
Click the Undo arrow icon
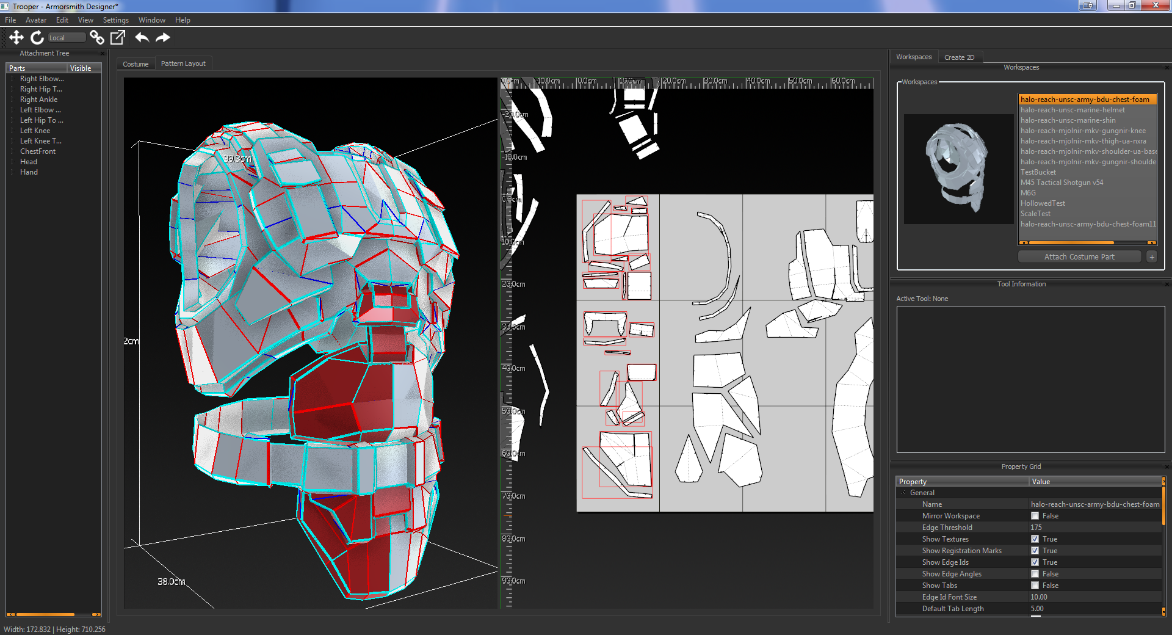pyautogui.click(x=142, y=38)
